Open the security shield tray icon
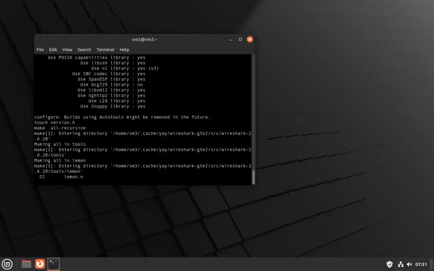The image size is (434, 271). pyautogui.click(x=390, y=264)
